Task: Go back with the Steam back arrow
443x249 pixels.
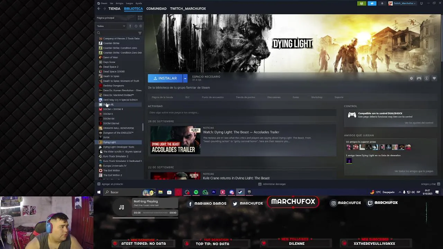Action: click(x=99, y=9)
